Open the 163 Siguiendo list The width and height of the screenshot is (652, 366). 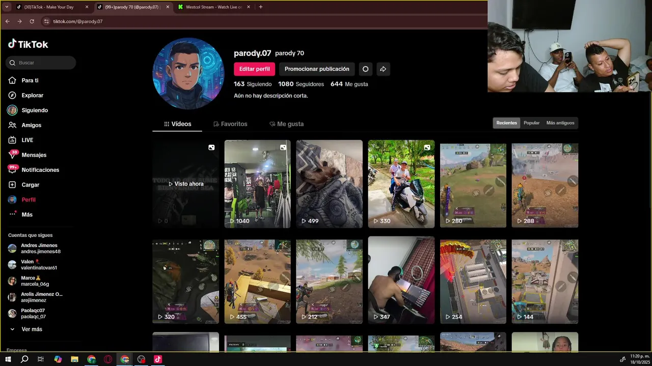253,84
